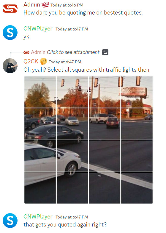The height and width of the screenshot is (233, 166).
Task: Click the Q2CK username
Action: [31, 61]
